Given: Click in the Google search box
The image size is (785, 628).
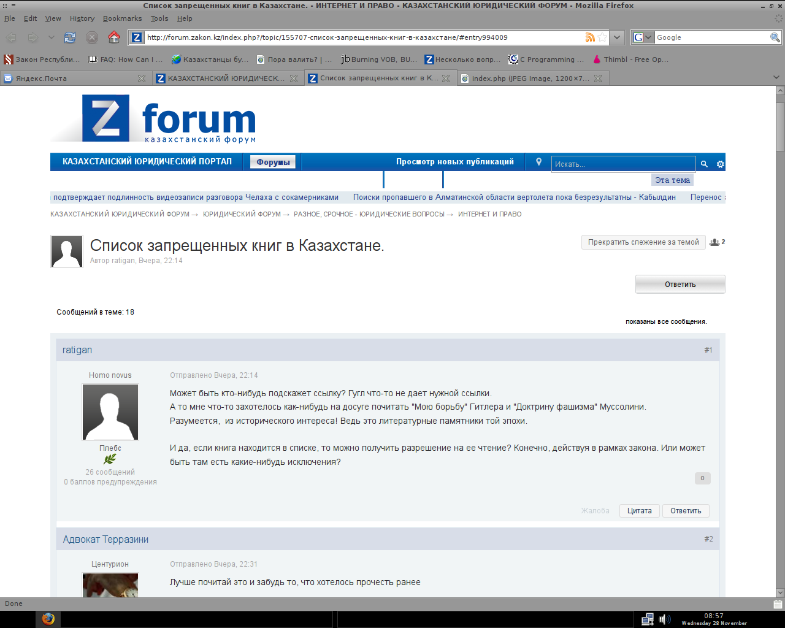Looking at the screenshot, I should (711, 37).
